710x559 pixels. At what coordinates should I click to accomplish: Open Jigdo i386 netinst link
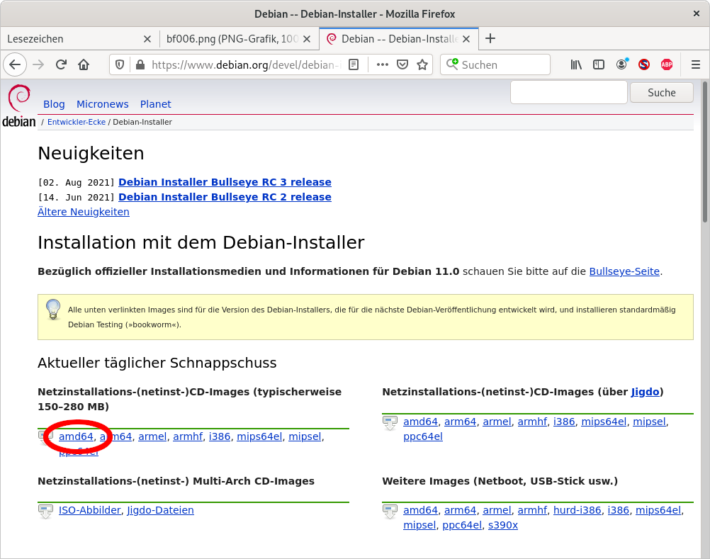point(564,422)
